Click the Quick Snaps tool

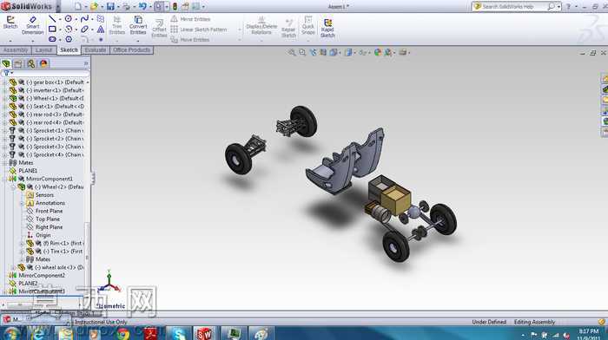click(x=308, y=25)
